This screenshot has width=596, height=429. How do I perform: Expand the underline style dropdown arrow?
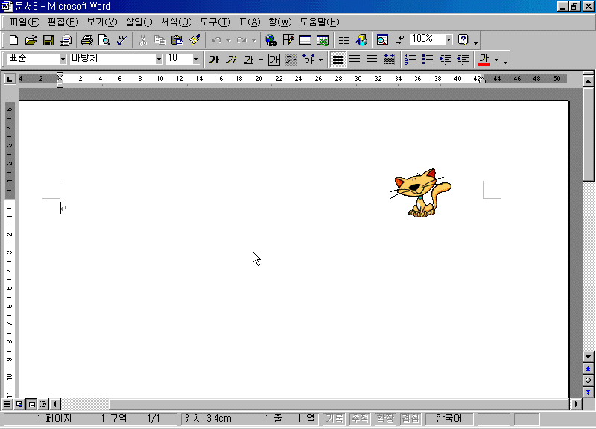click(261, 60)
